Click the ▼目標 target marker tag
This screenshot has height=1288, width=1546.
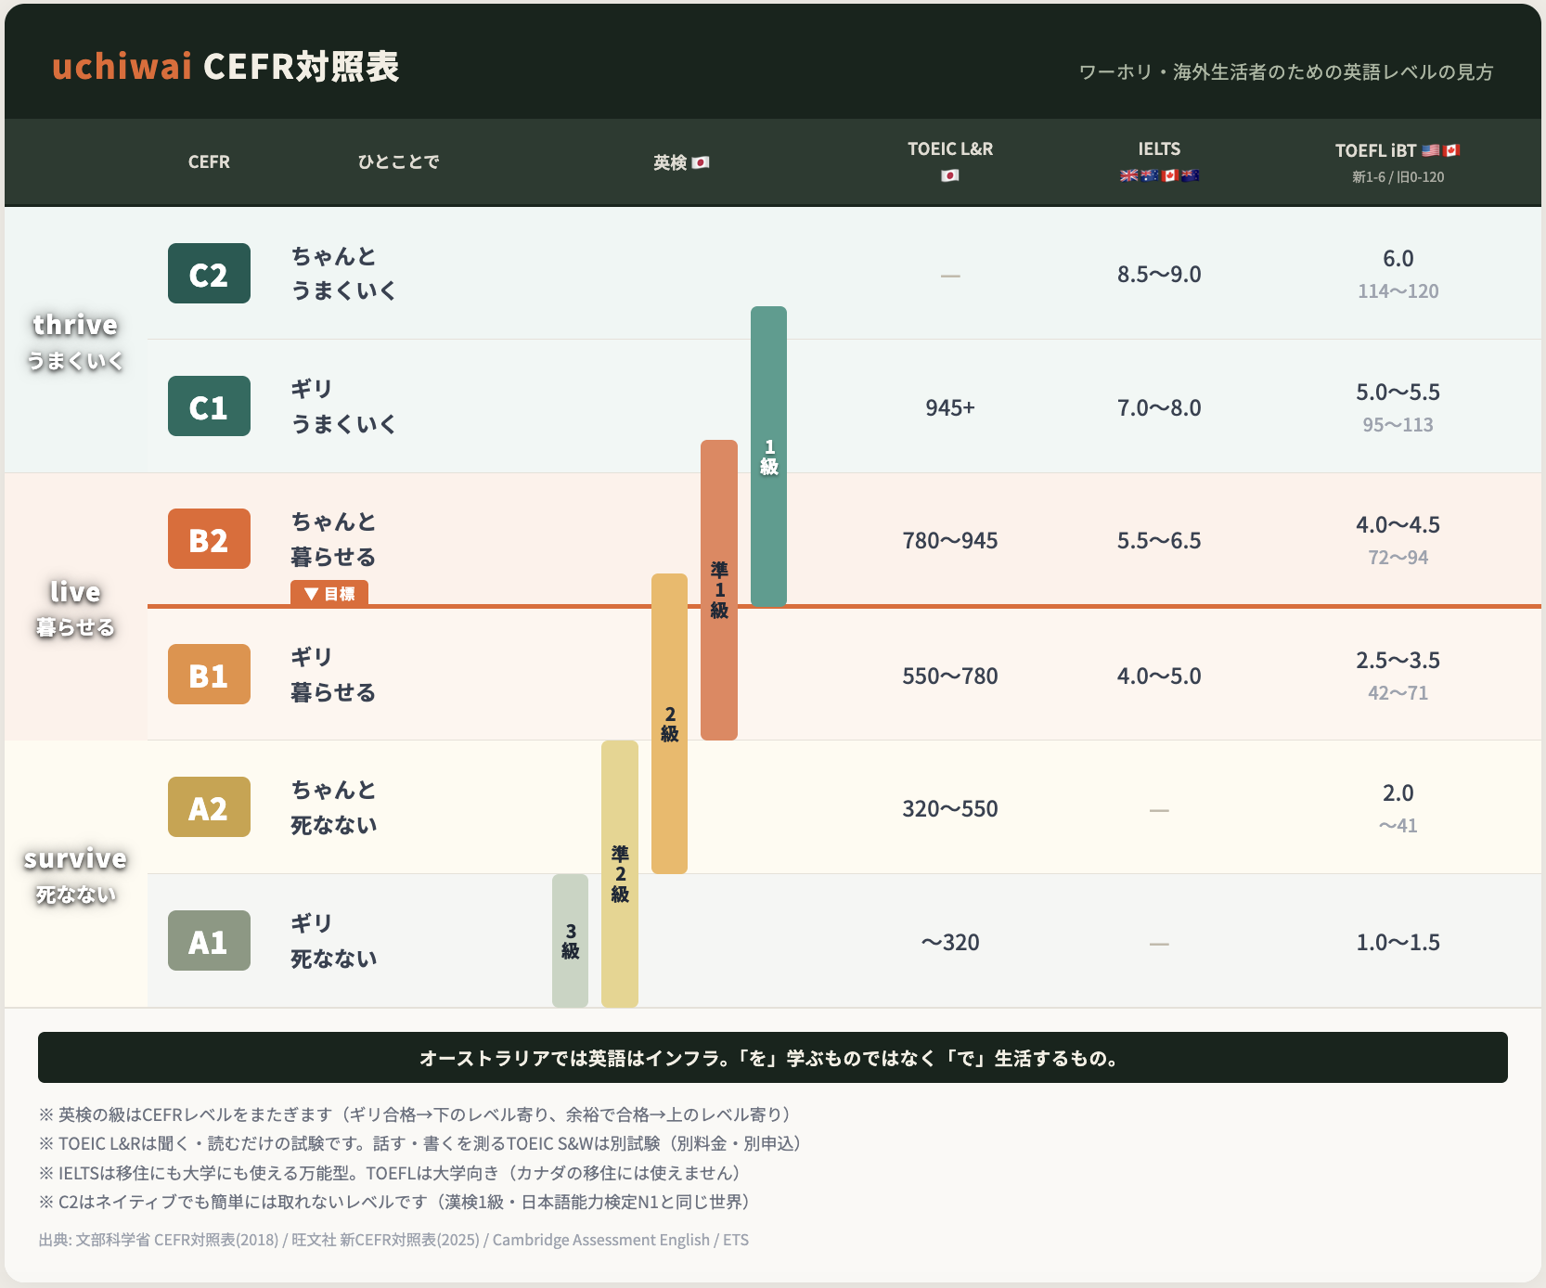click(329, 594)
